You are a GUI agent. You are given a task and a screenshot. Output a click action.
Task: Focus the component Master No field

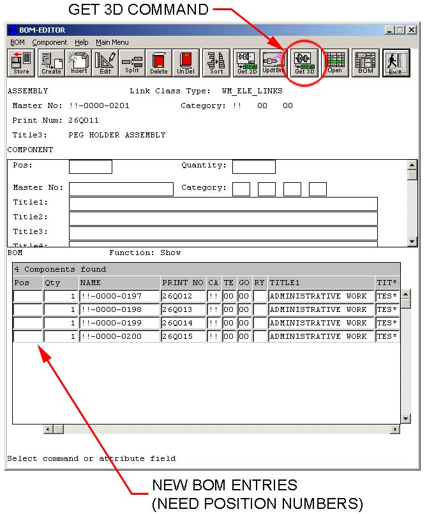[x=121, y=189]
